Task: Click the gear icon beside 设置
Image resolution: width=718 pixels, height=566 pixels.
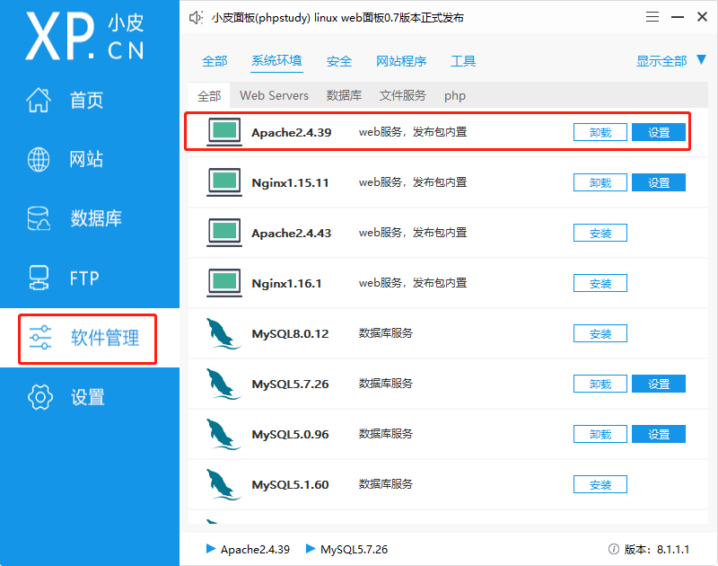Action: [40, 397]
